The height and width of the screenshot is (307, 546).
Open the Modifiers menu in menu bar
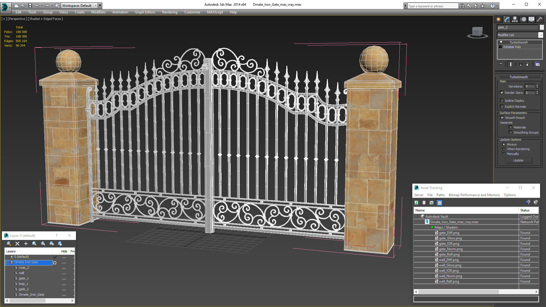click(98, 12)
